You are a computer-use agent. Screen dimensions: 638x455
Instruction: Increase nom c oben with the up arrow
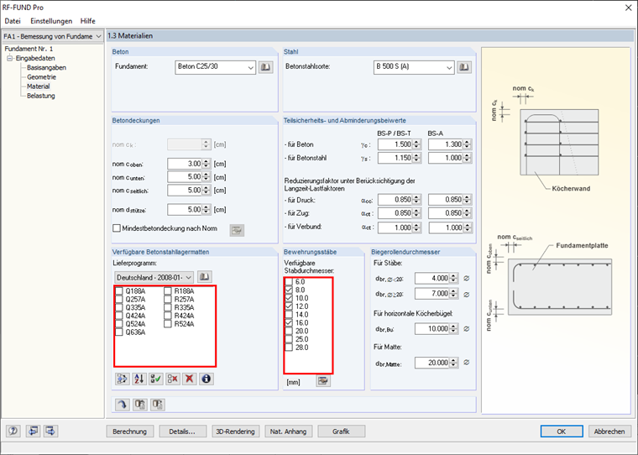206,161
